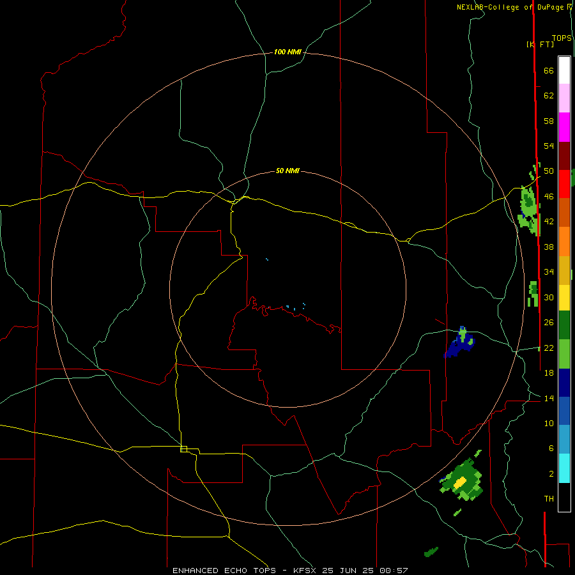Click the '10' legend value
This screenshot has height=575, width=575.
[549, 423]
